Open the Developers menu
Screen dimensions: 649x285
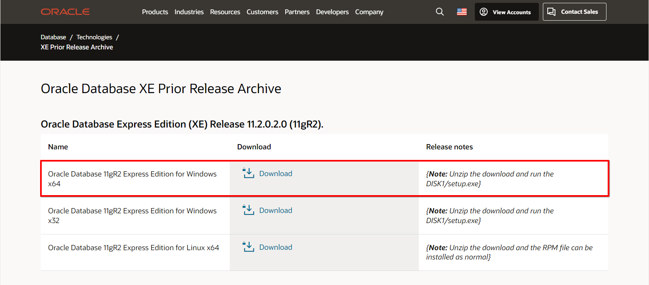pos(332,12)
